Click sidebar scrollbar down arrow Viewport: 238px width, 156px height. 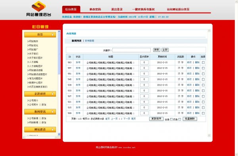(x=59, y=134)
